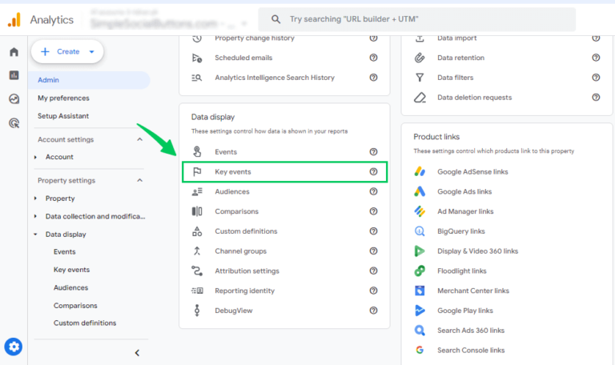615x365 pixels.
Task: Click help icon next to Key events
Action: pos(373,172)
